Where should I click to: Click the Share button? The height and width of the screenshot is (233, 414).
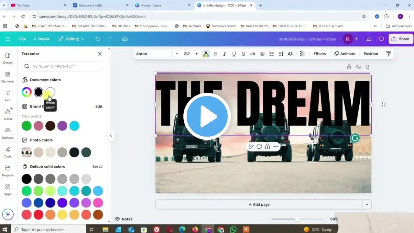point(400,39)
